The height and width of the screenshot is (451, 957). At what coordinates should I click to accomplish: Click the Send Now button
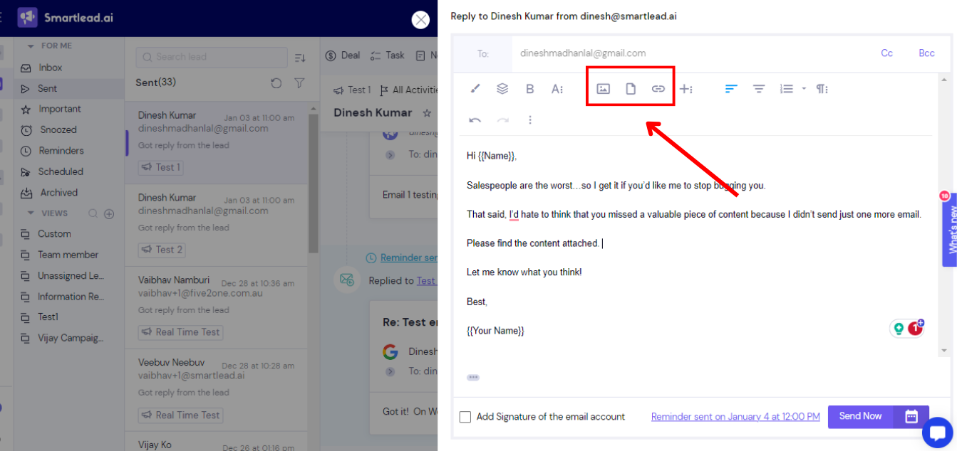[860, 416]
